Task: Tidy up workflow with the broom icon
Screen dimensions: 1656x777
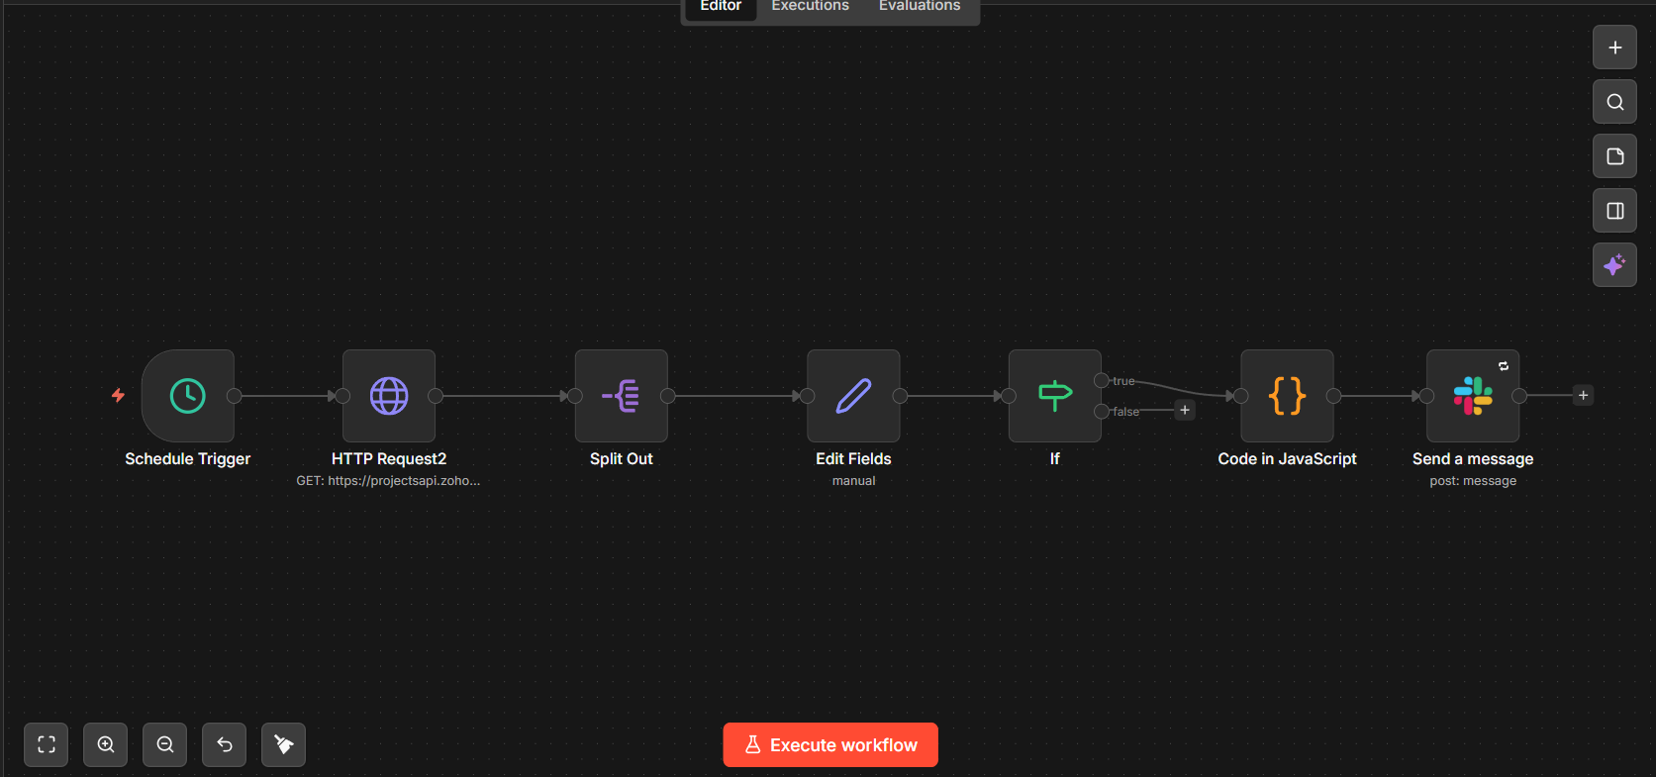Action: (x=284, y=744)
